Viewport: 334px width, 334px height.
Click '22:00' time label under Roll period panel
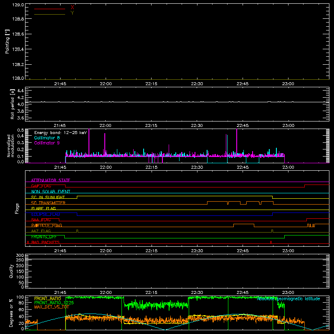[106, 126]
